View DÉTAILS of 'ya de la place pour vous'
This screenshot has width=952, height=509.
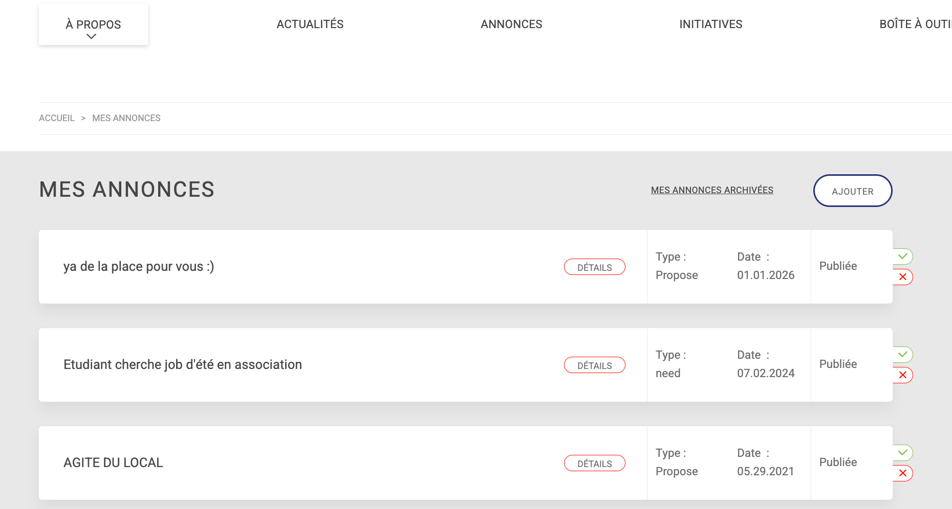click(x=594, y=267)
